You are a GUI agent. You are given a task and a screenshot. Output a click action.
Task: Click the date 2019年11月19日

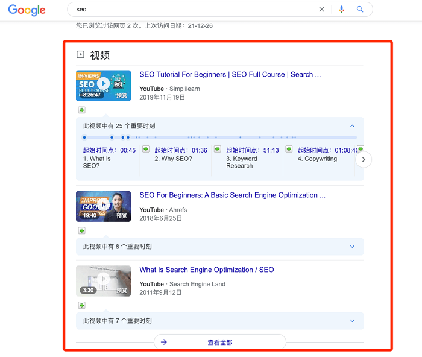(x=162, y=97)
